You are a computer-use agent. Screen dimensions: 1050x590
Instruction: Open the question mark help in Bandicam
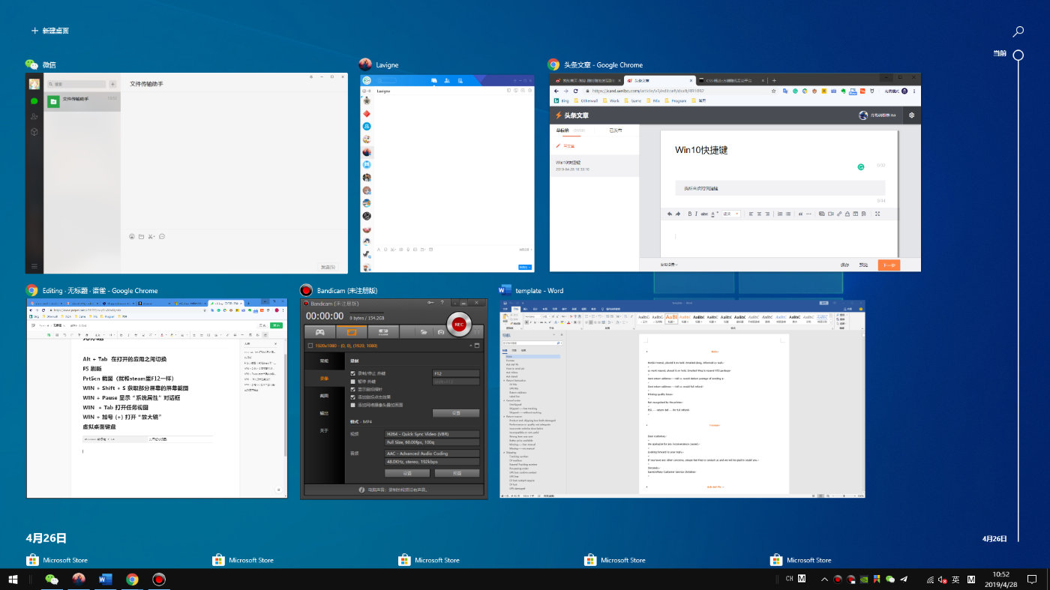pyautogui.click(x=442, y=303)
